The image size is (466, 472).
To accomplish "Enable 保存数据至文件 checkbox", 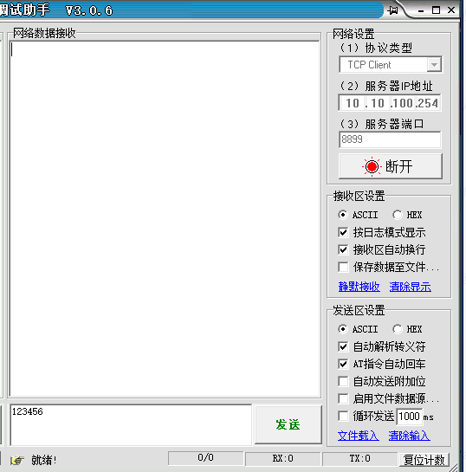I will [343, 267].
